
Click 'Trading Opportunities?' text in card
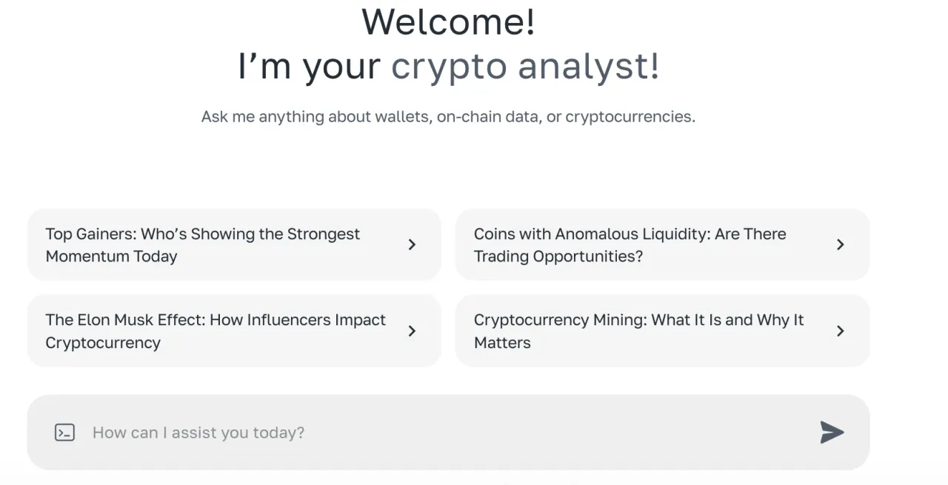point(558,256)
